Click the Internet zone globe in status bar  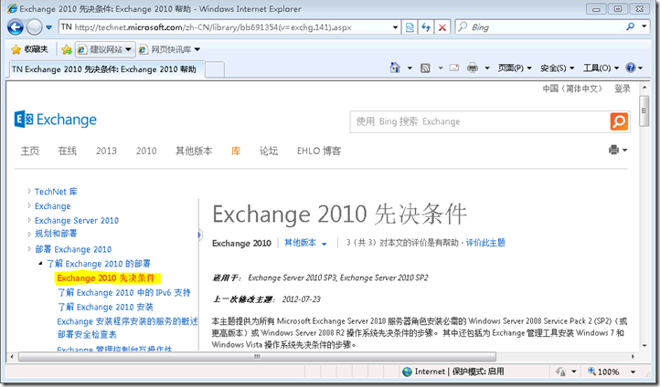[407, 371]
